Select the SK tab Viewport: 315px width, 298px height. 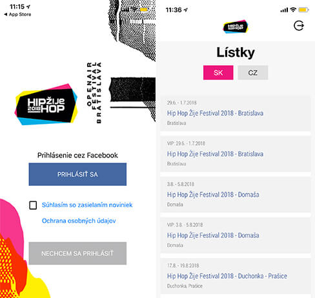[218, 73]
